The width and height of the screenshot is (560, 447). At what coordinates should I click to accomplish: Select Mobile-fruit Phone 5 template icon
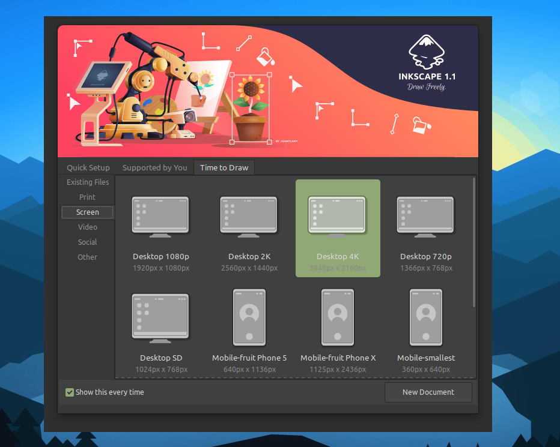pyautogui.click(x=249, y=317)
